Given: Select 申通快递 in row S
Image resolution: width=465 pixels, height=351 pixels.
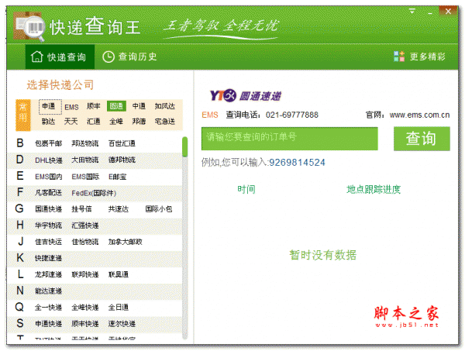Looking at the screenshot, I should (x=48, y=324).
